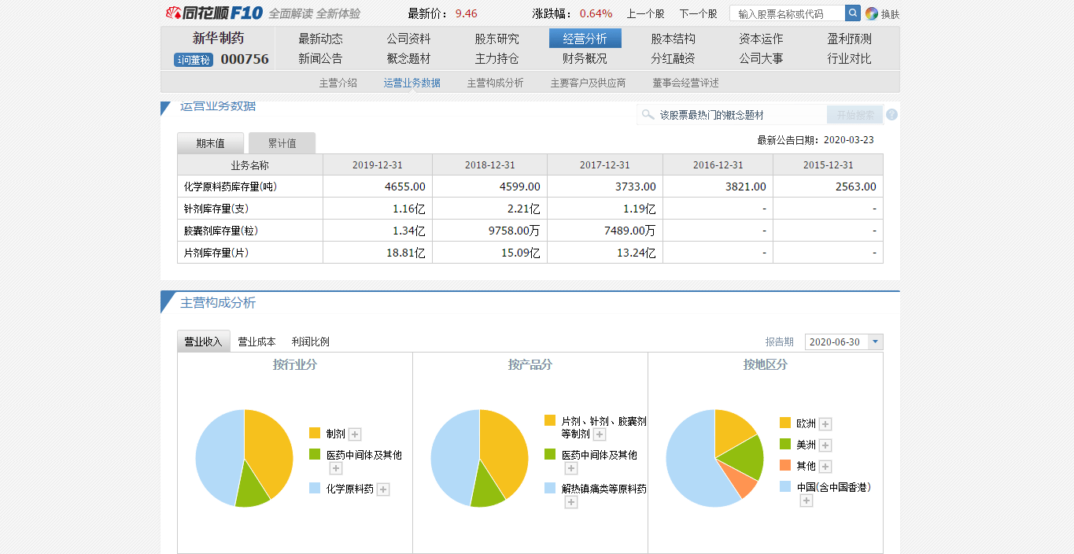Go to 主营构成分析 subsection
The height and width of the screenshot is (554, 1074).
(495, 83)
